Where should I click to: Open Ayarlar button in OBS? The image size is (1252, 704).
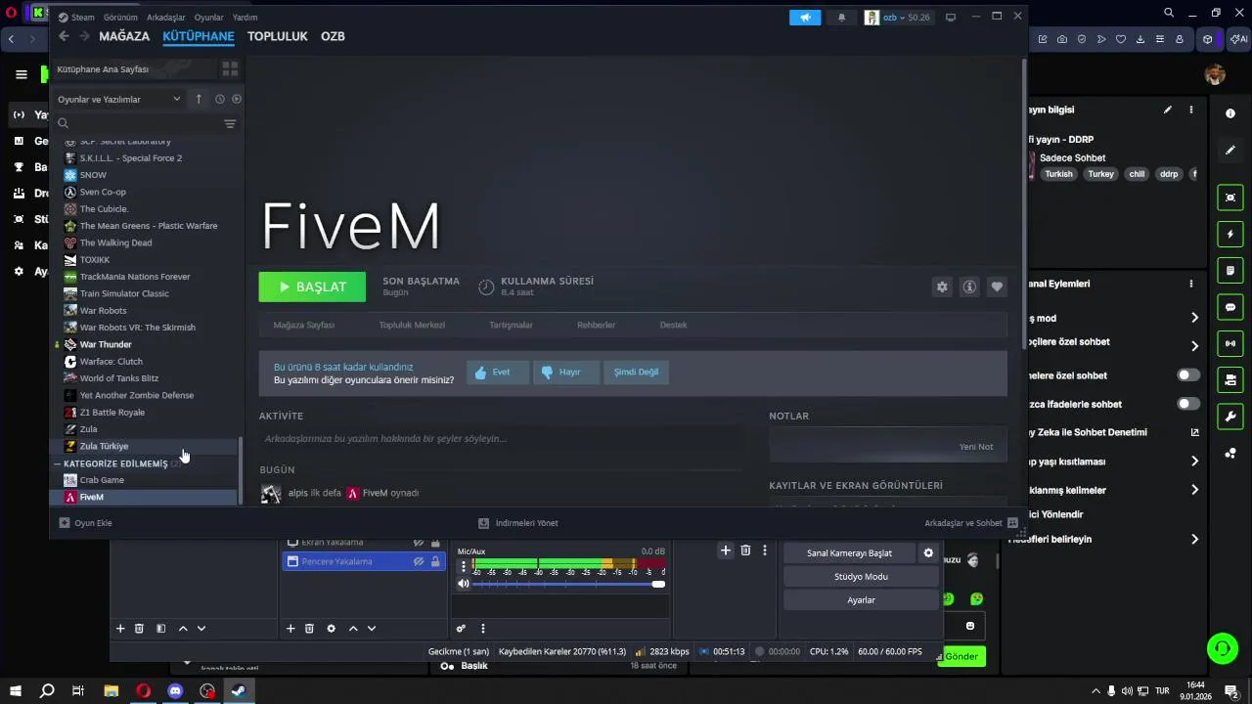(861, 600)
